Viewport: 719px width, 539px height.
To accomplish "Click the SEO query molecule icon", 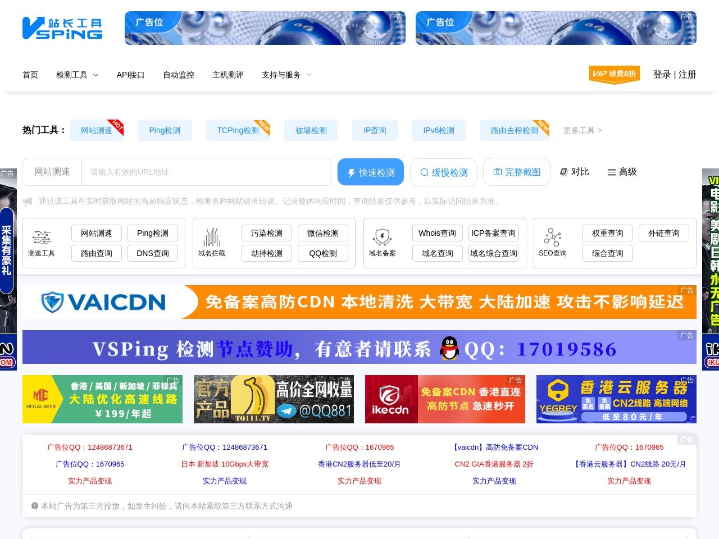I will pos(552,237).
